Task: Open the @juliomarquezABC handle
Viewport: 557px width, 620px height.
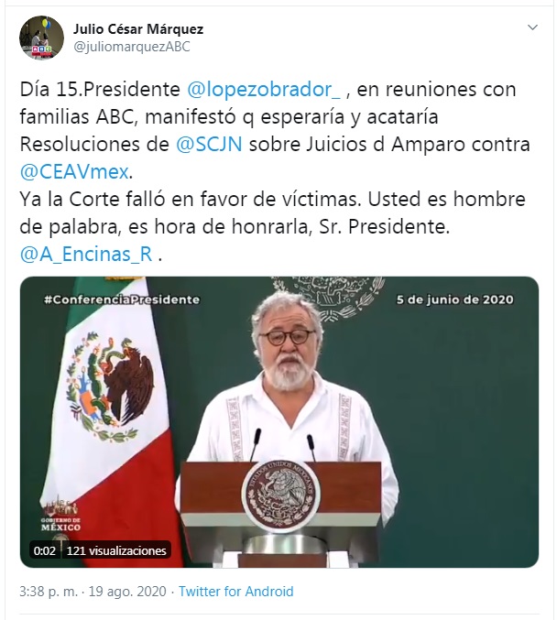Action: (131, 47)
